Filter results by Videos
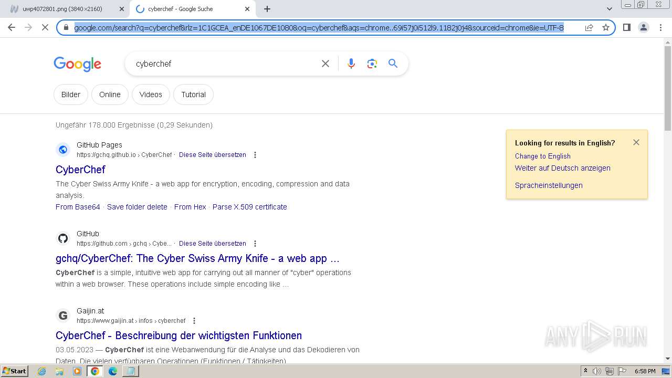The image size is (672, 378). pyautogui.click(x=151, y=94)
